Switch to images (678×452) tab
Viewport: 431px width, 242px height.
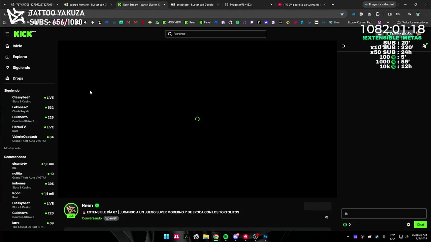(x=248, y=5)
